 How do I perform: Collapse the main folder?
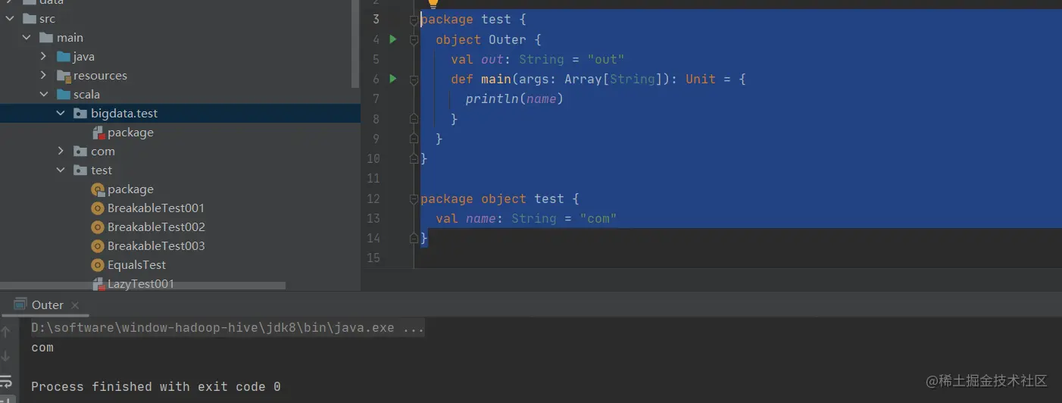27,38
